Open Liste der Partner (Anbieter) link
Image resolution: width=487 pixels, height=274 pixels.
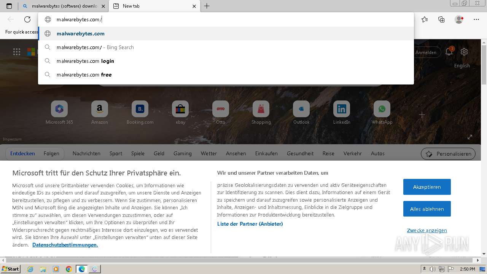(x=250, y=224)
